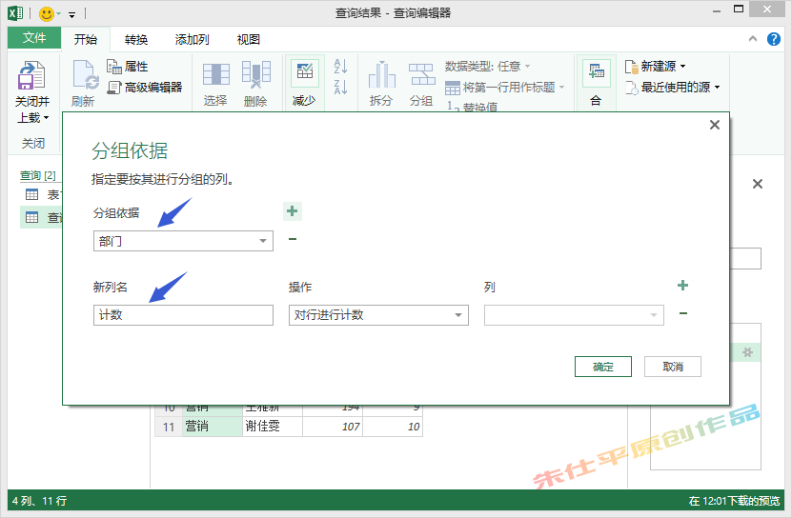The height and width of the screenshot is (518, 792).
Task: Close the 分组依据 dialog with X
Action: [x=714, y=125]
